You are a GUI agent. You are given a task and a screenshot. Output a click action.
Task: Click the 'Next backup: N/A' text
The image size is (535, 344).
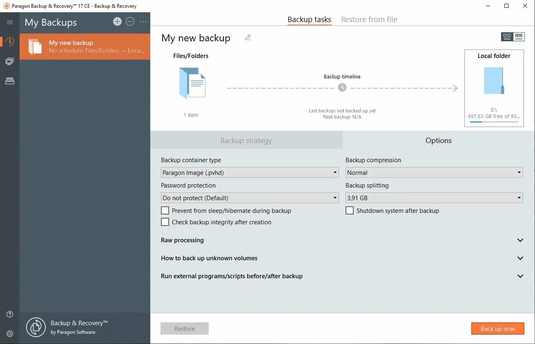(x=342, y=117)
